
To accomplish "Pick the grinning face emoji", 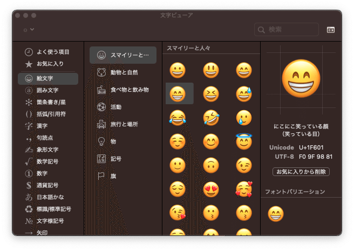I will tap(178, 70).
